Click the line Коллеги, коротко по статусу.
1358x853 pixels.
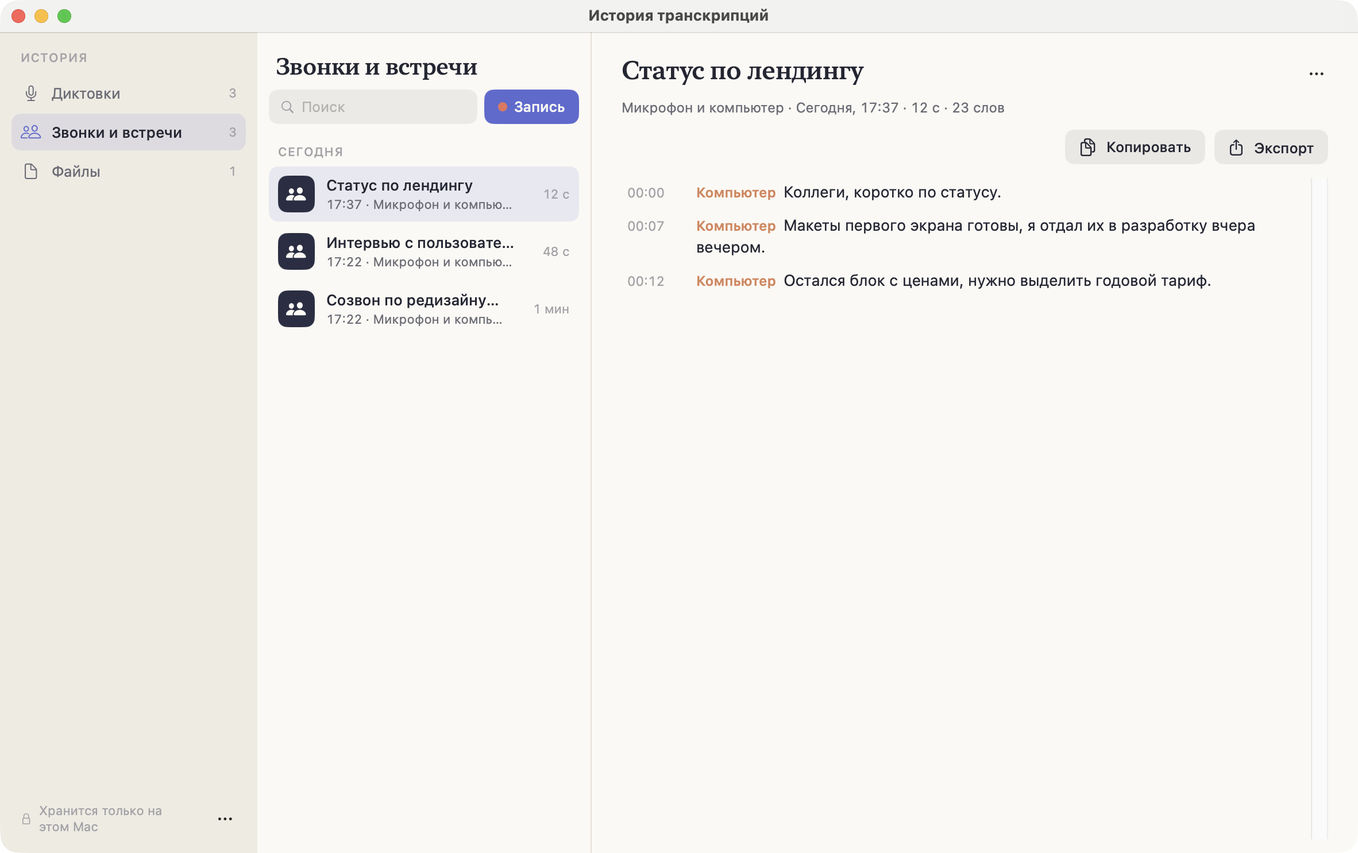point(892,192)
